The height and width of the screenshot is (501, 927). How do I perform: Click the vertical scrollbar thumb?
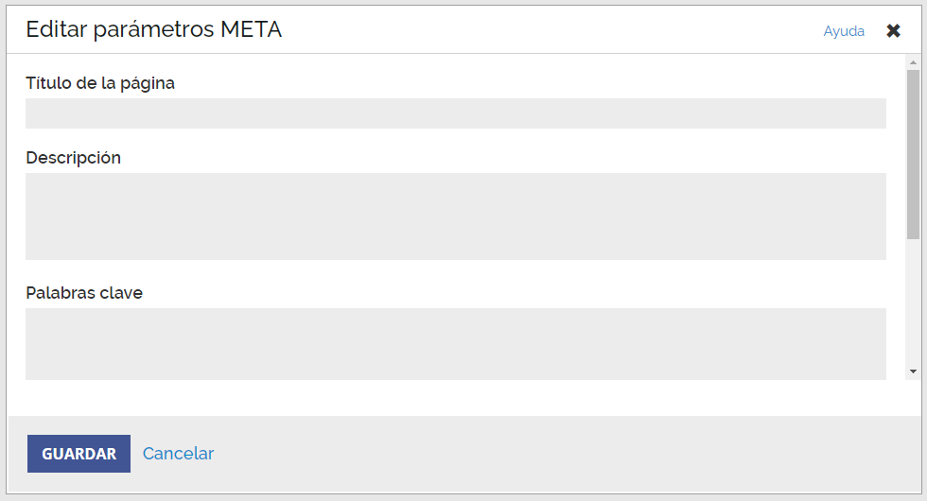pos(913,151)
